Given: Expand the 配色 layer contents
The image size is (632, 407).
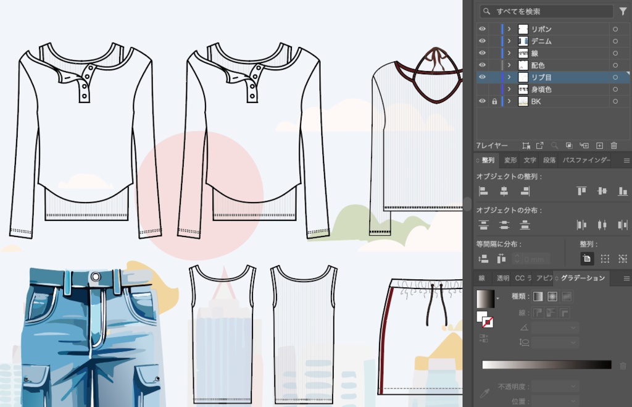Looking at the screenshot, I should click(x=509, y=65).
